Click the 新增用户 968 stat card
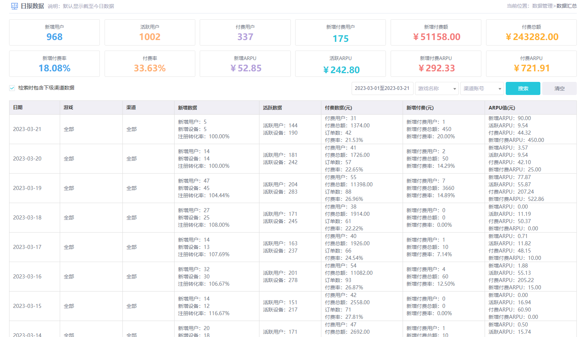 pyautogui.click(x=54, y=32)
